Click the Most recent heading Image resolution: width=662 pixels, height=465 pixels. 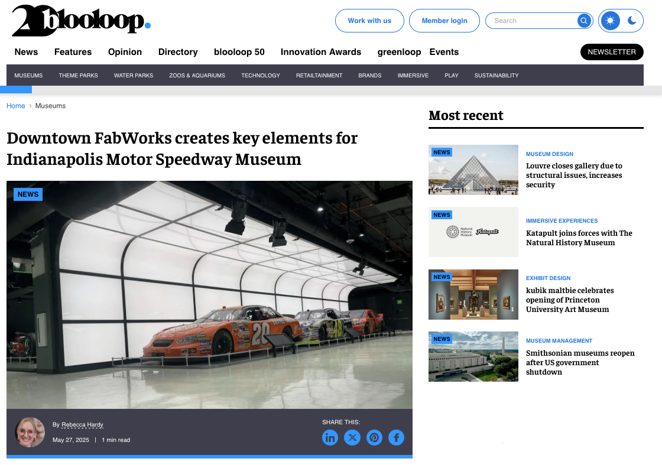(466, 115)
